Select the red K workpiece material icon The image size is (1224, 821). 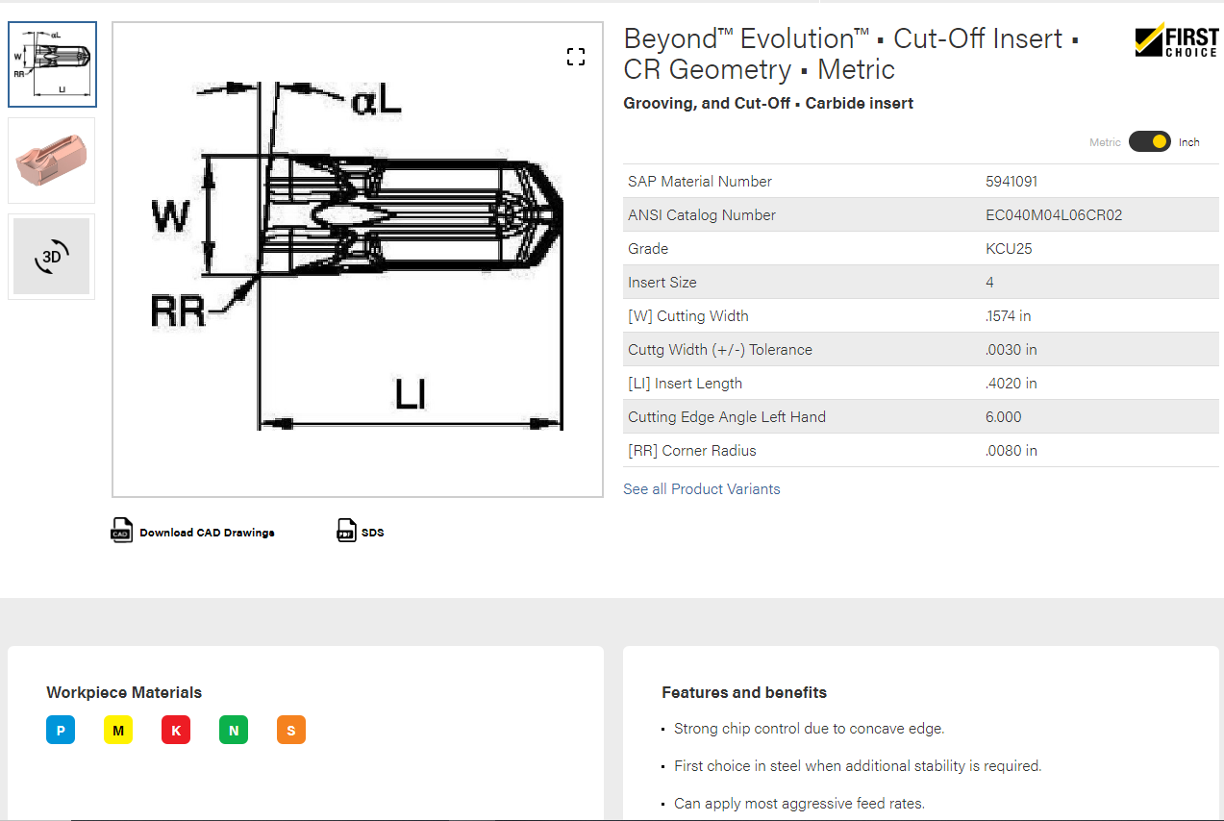(176, 731)
